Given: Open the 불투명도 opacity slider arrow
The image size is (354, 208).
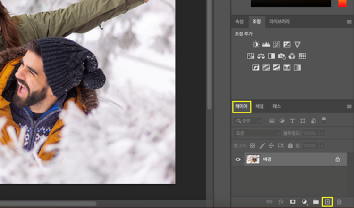Looking at the screenshot, I should (322, 133).
